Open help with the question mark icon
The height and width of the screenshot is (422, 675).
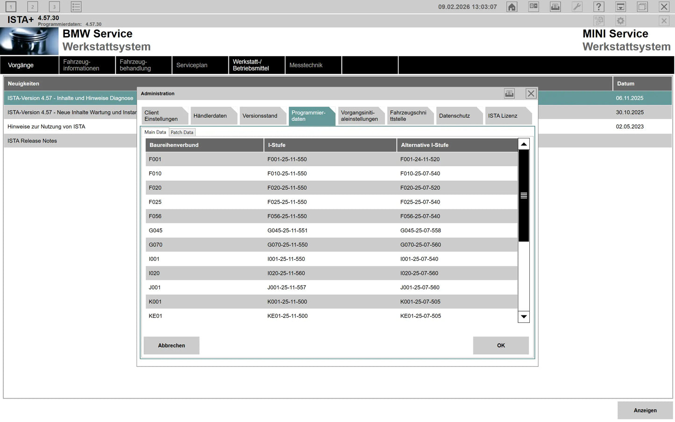point(598,7)
